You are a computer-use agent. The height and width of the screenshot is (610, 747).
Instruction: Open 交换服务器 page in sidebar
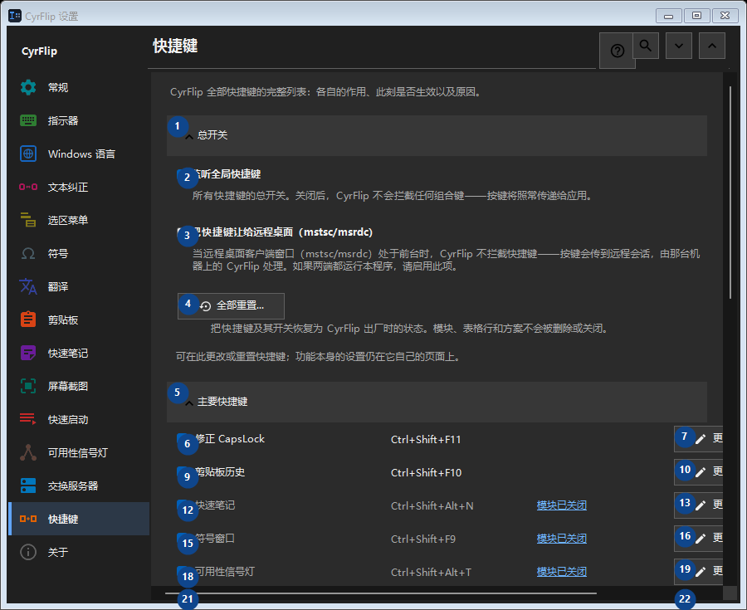click(x=79, y=486)
